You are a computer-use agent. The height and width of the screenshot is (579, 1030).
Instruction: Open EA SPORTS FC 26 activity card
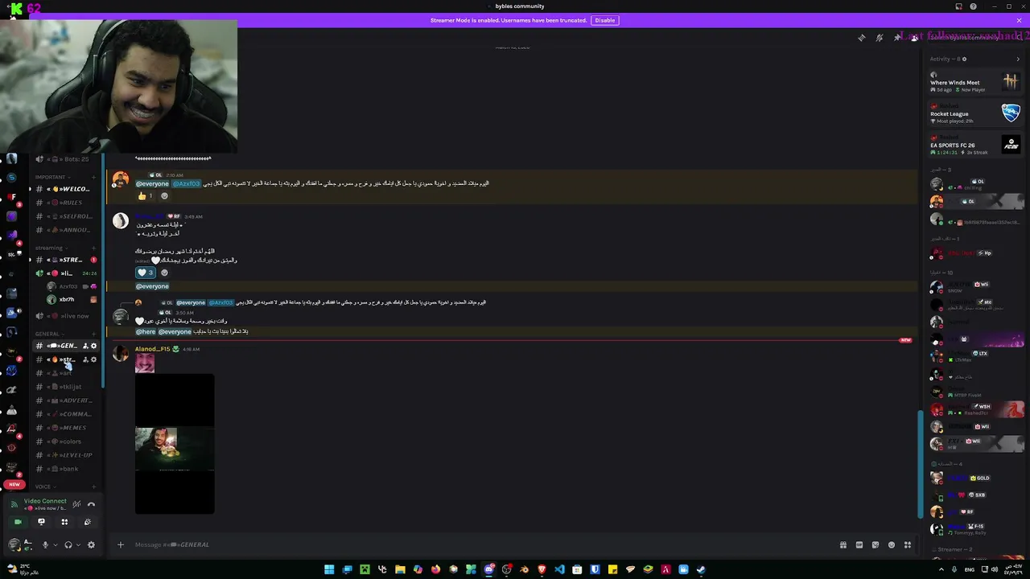pos(974,145)
